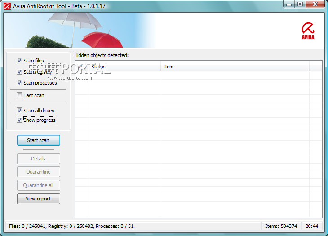Toggle Scan registry checkbox
The height and width of the screenshot is (236, 328).
(19, 72)
